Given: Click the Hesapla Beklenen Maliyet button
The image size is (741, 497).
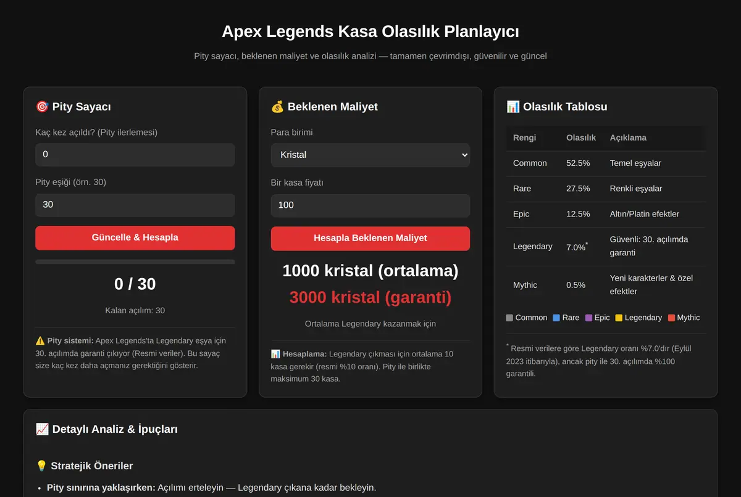Looking at the screenshot, I should point(371,238).
